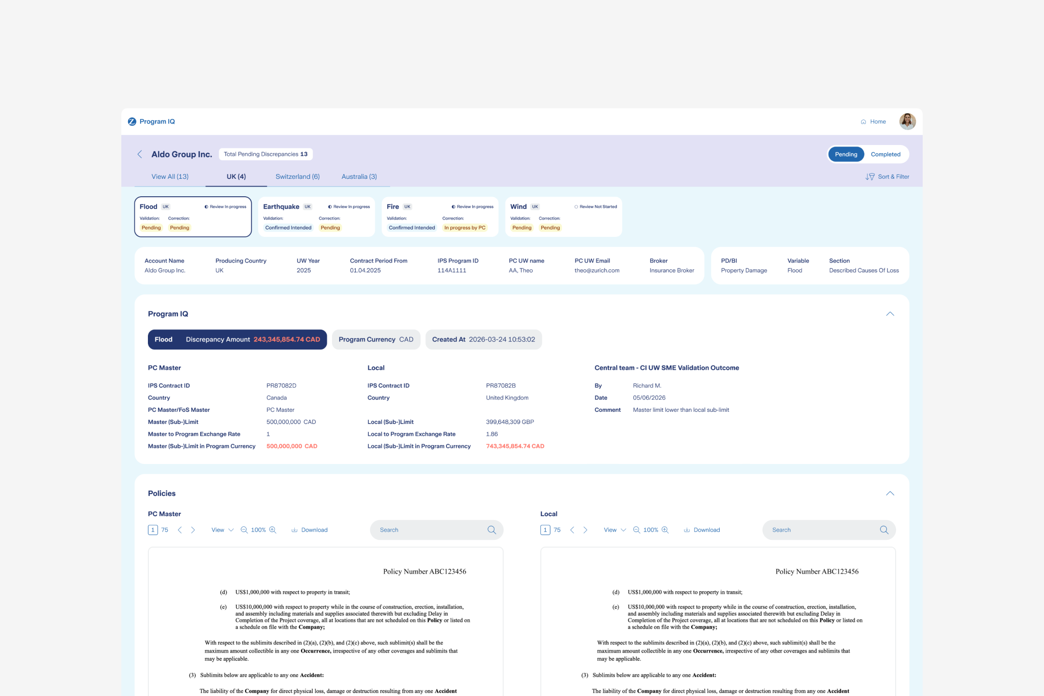Select the Flood discrepancy card
The image size is (1044, 696).
pos(193,217)
